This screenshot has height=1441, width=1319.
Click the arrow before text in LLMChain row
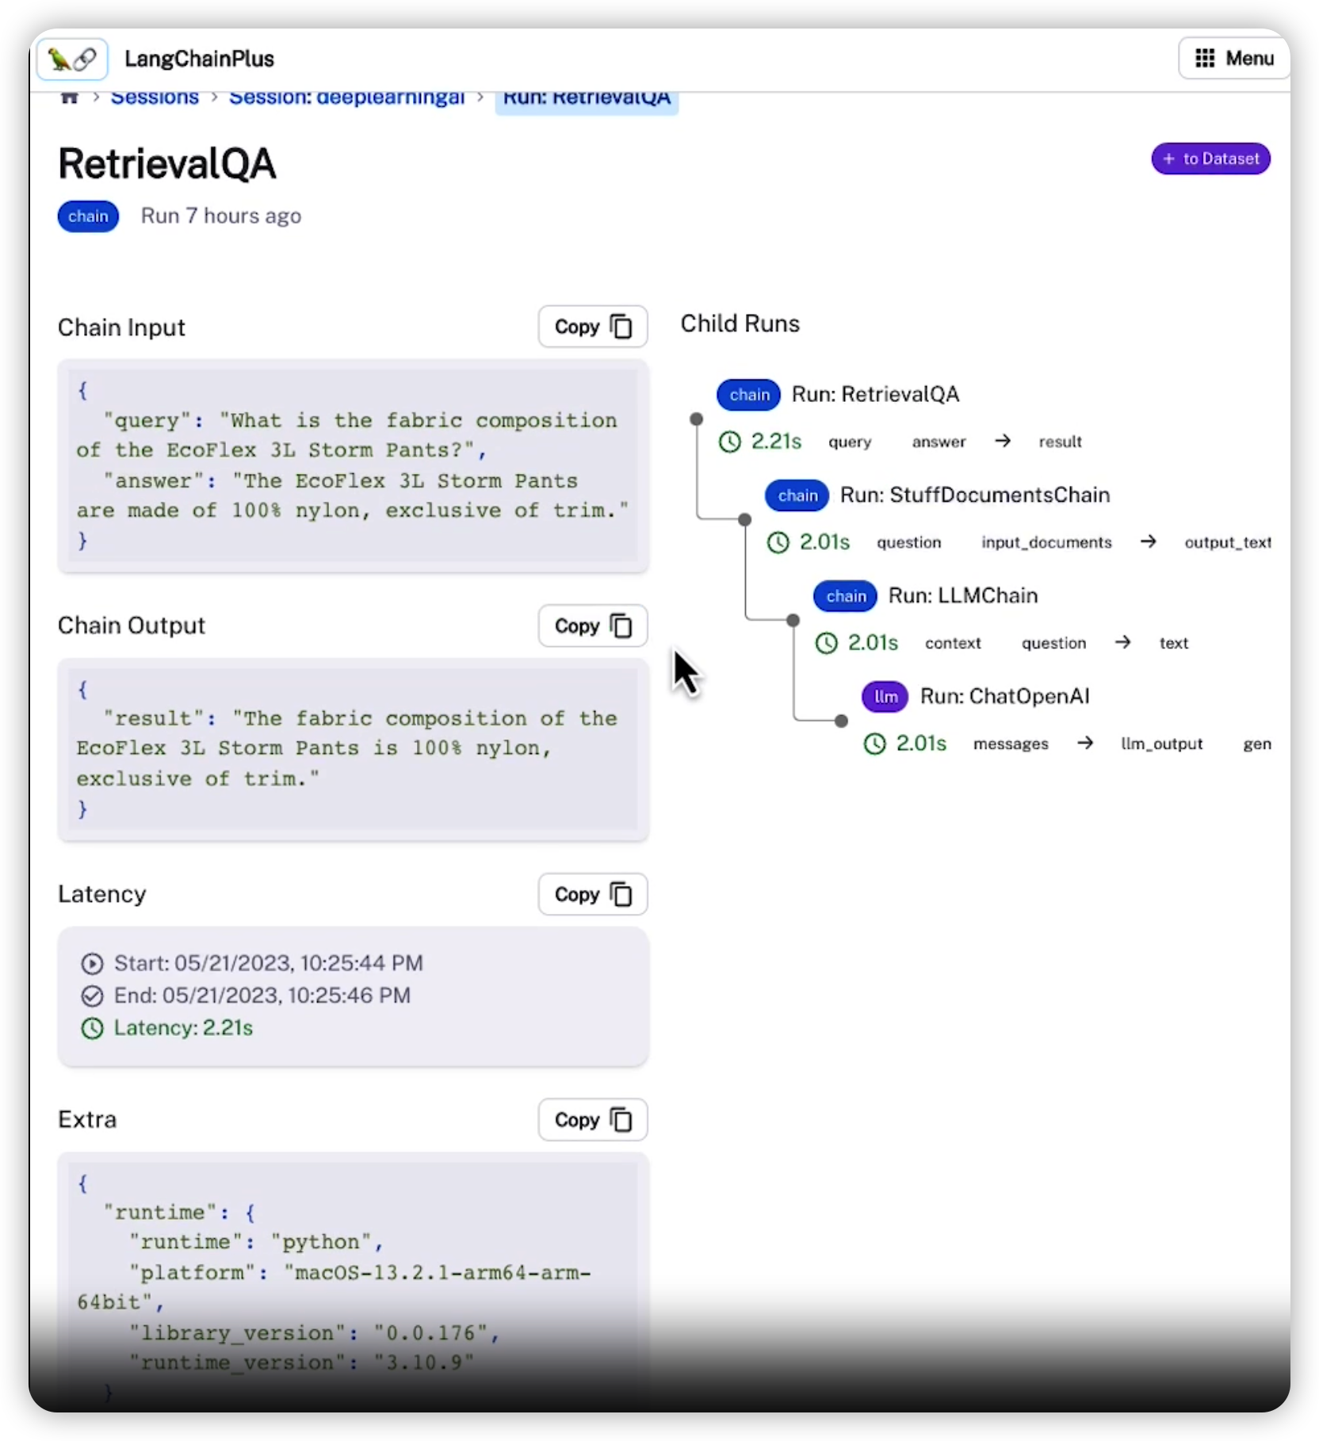click(x=1122, y=642)
